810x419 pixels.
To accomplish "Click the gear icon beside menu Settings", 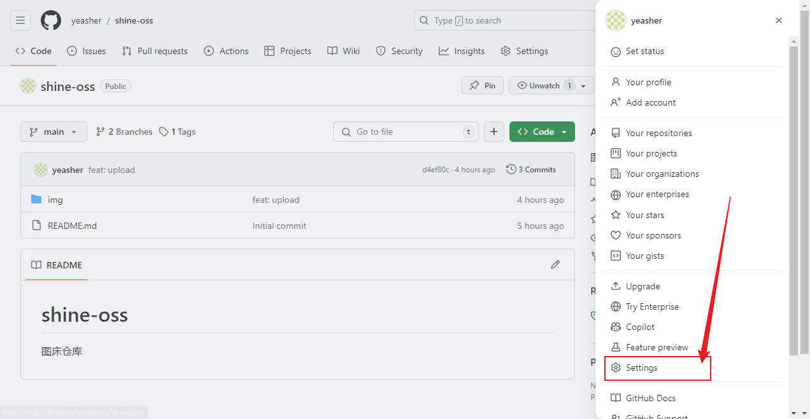I will tap(616, 367).
